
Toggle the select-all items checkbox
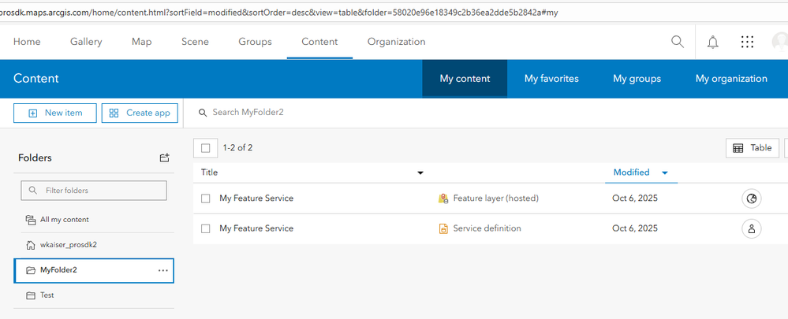(x=206, y=147)
